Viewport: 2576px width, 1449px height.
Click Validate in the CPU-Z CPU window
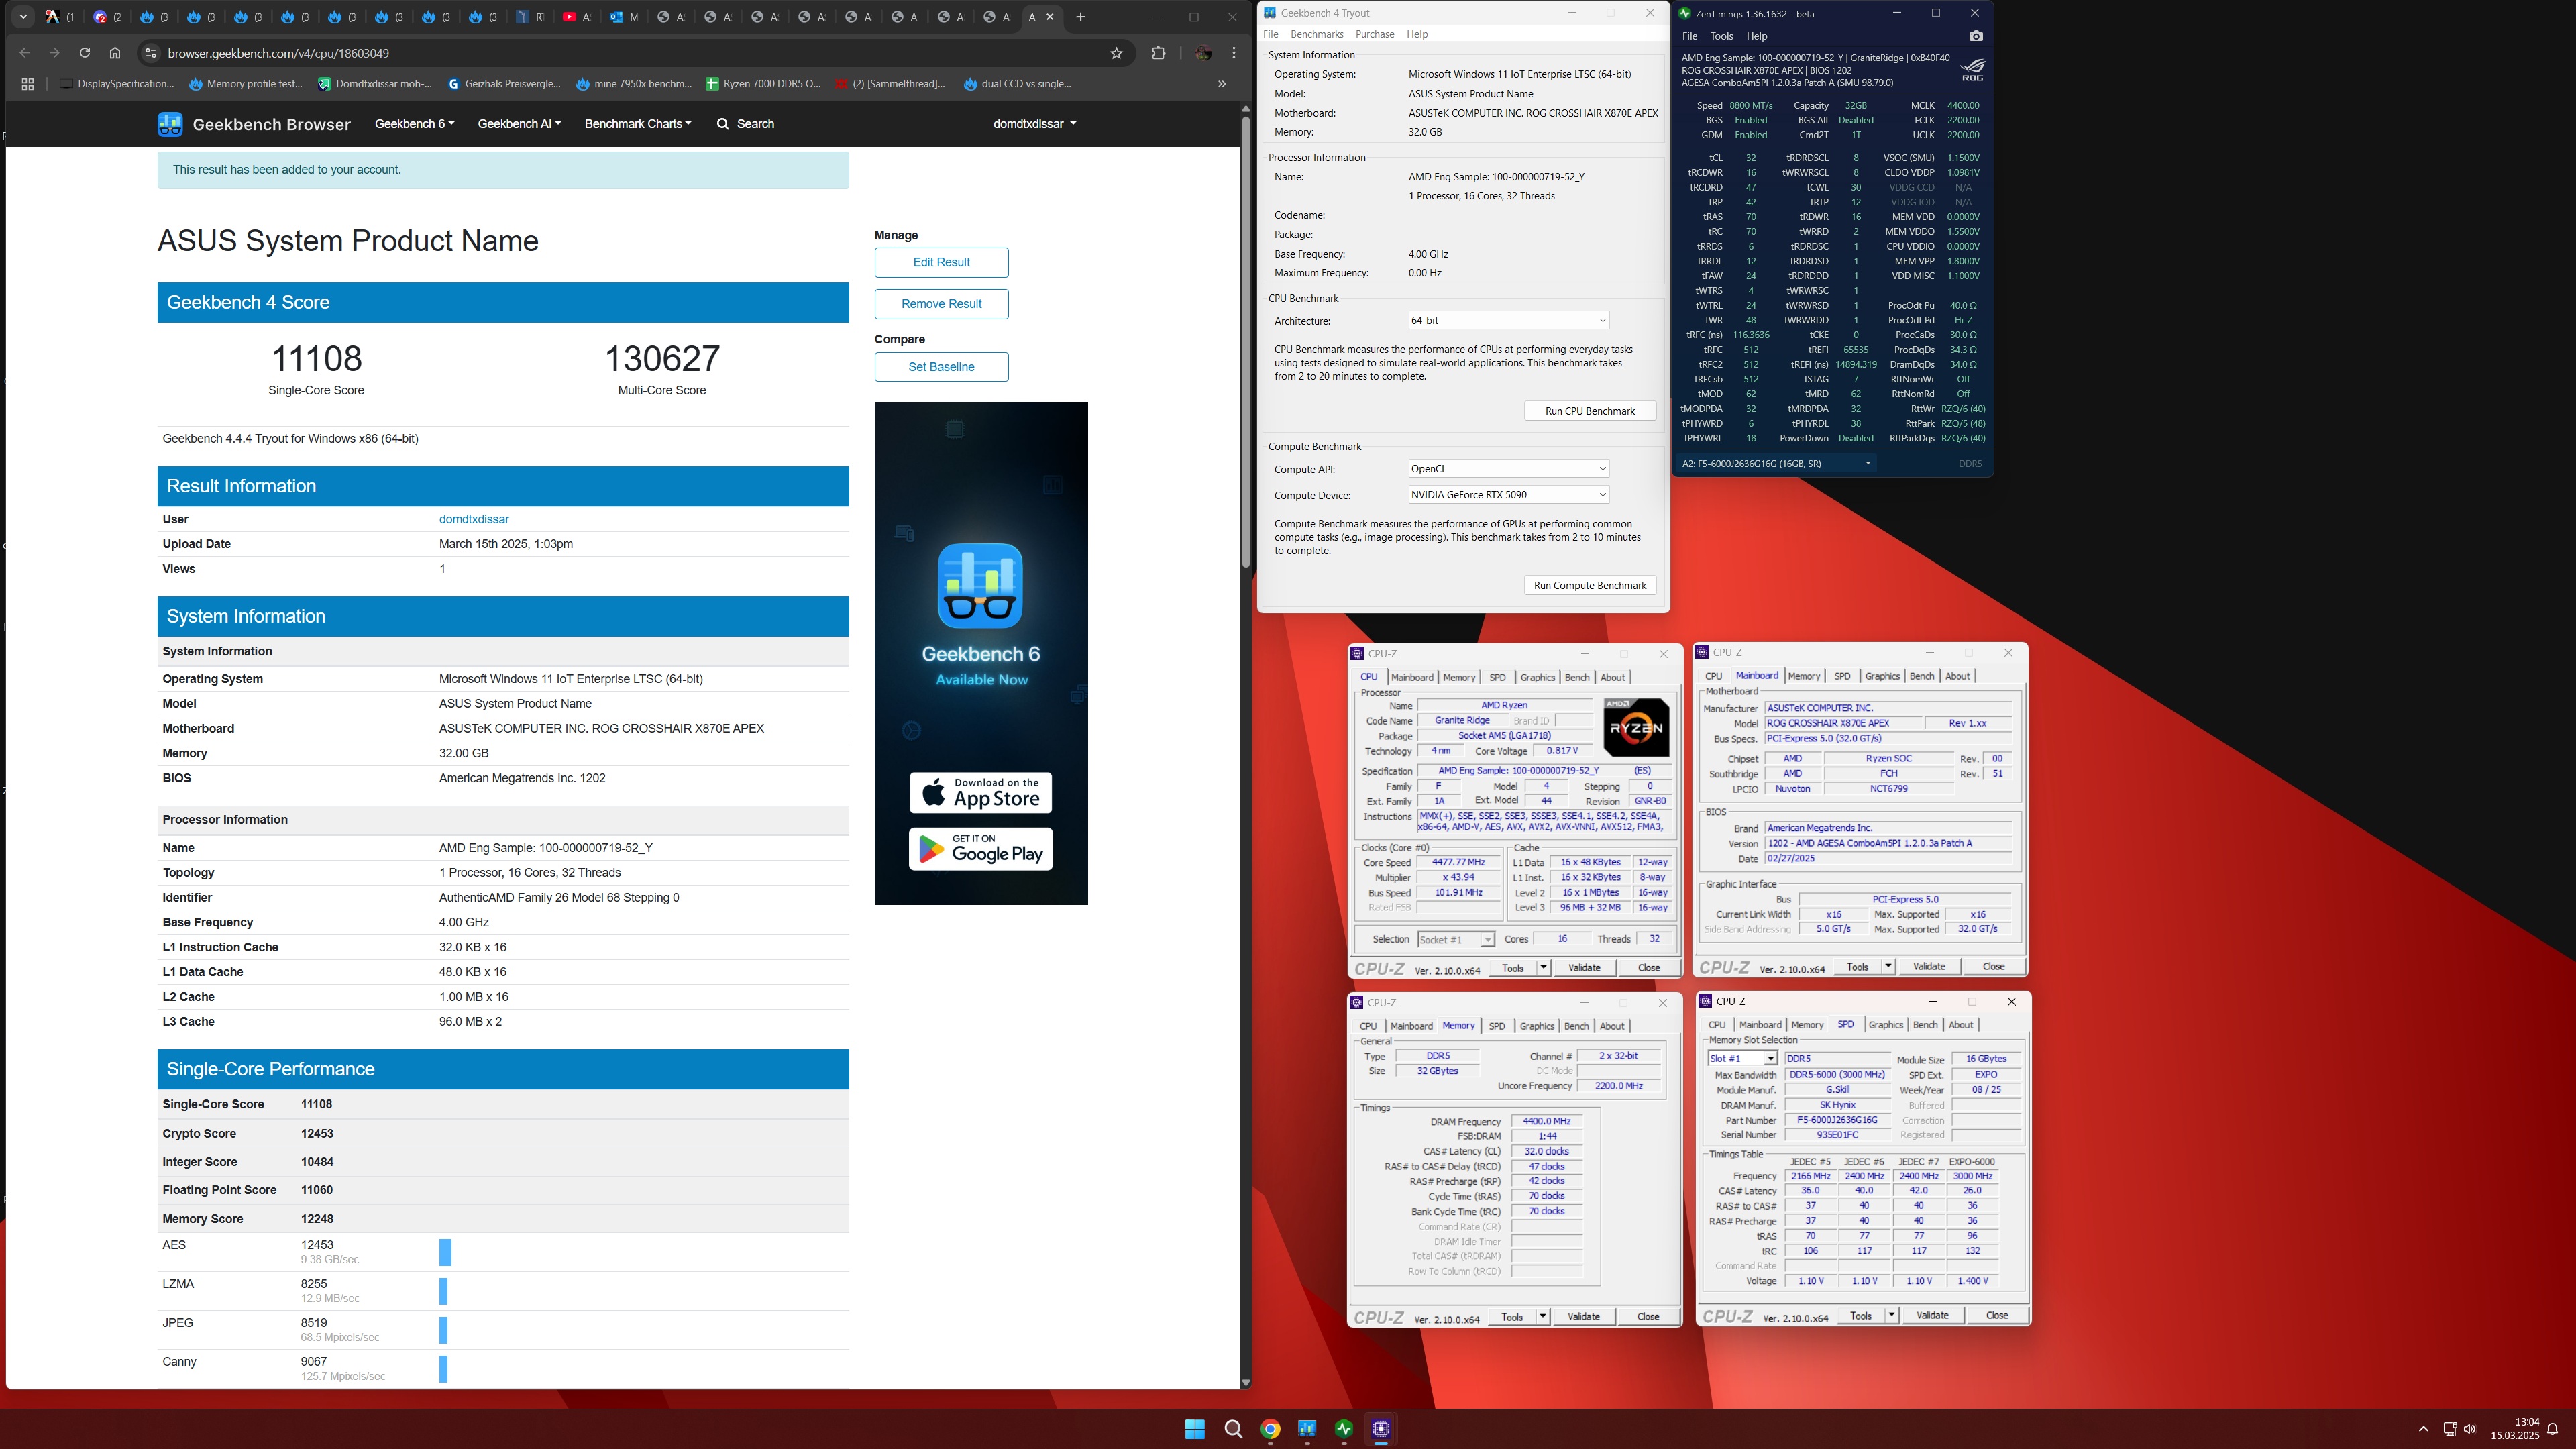pyautogui.click(x=1584, y=968)
